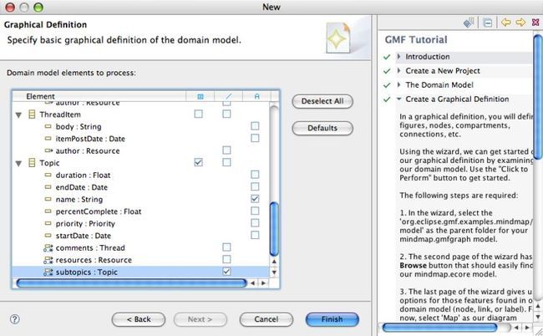543x336 pixels.
Task: Click the ThreadItem author : Resource reference icon
Action: pos(48,151)
